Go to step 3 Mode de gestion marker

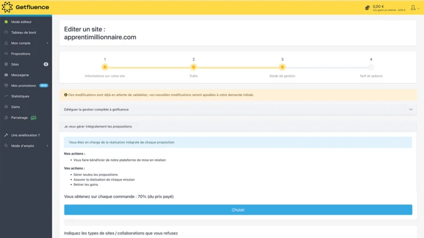[282, 67]
